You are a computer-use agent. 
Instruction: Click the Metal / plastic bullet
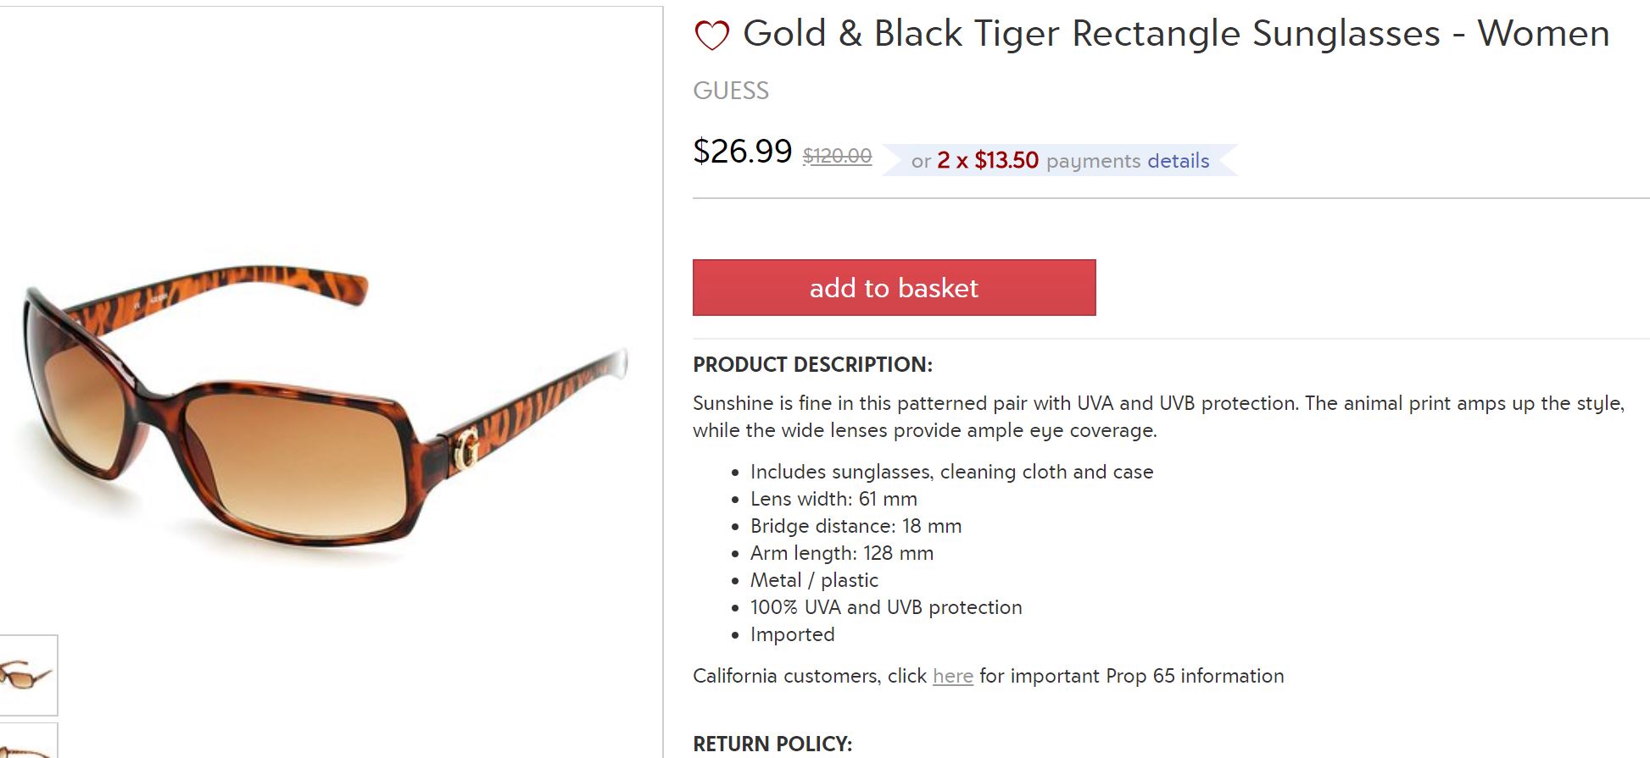point(814,580)
